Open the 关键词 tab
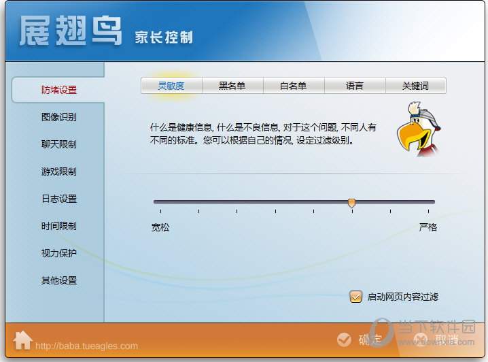 [x=416, y=86]
